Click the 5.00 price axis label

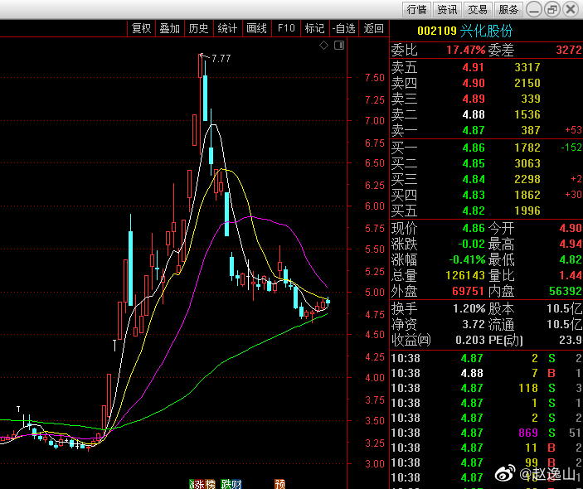tap(374, 292)
